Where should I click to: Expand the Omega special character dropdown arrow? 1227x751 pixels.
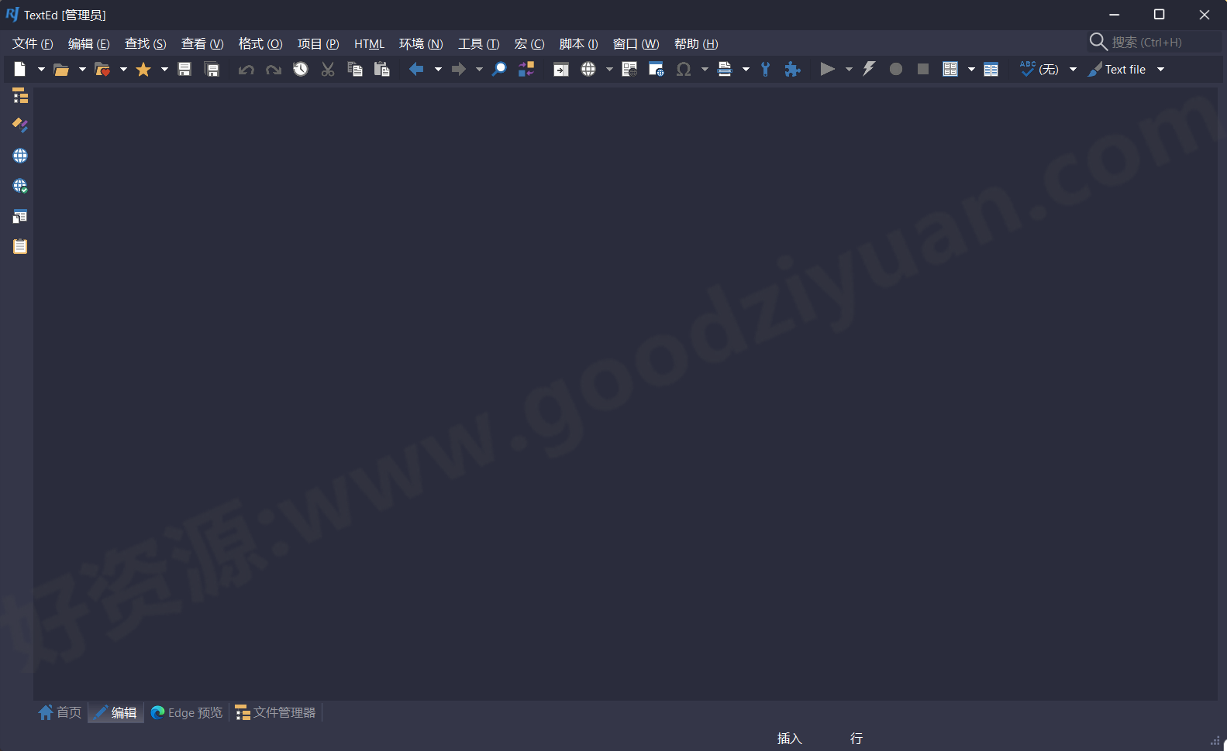705,70
